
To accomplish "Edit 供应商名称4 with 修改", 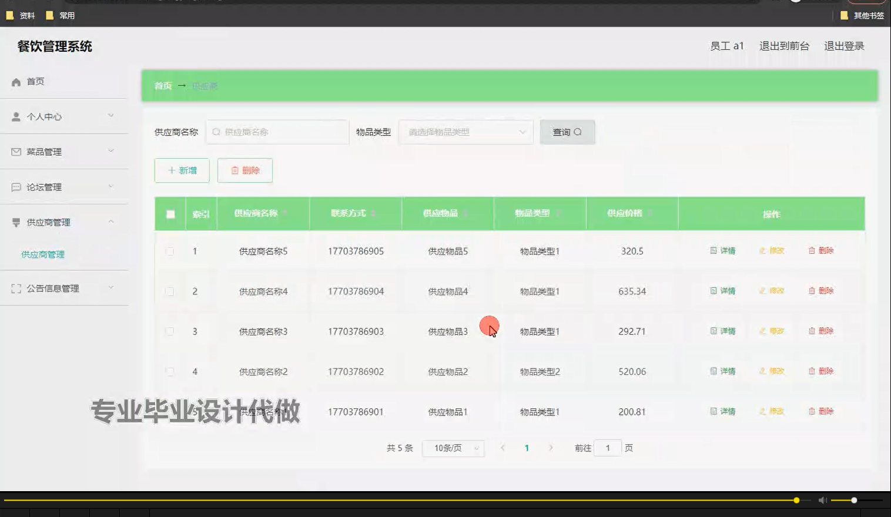I will 772,291.
